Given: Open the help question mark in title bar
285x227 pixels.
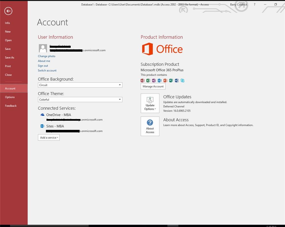Looking at the screenshot, I should (254, 4).
